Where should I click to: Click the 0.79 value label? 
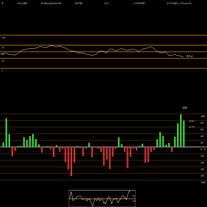pos(192,127)
